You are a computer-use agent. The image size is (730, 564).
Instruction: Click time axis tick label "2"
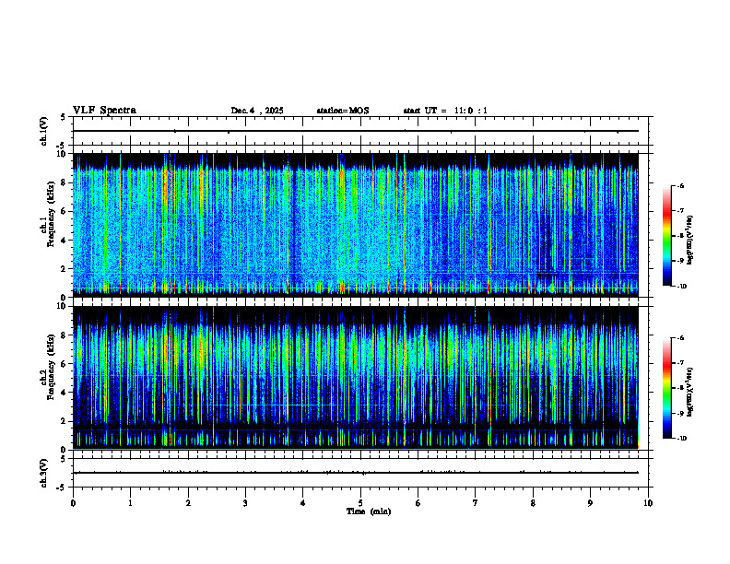pos(188,503)
